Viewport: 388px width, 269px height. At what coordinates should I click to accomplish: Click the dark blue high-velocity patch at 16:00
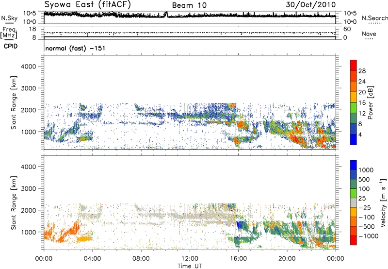239,225
